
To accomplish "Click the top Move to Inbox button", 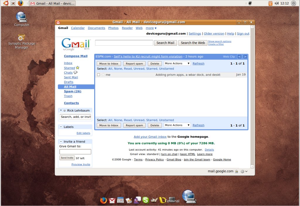I will click(109, 64).
